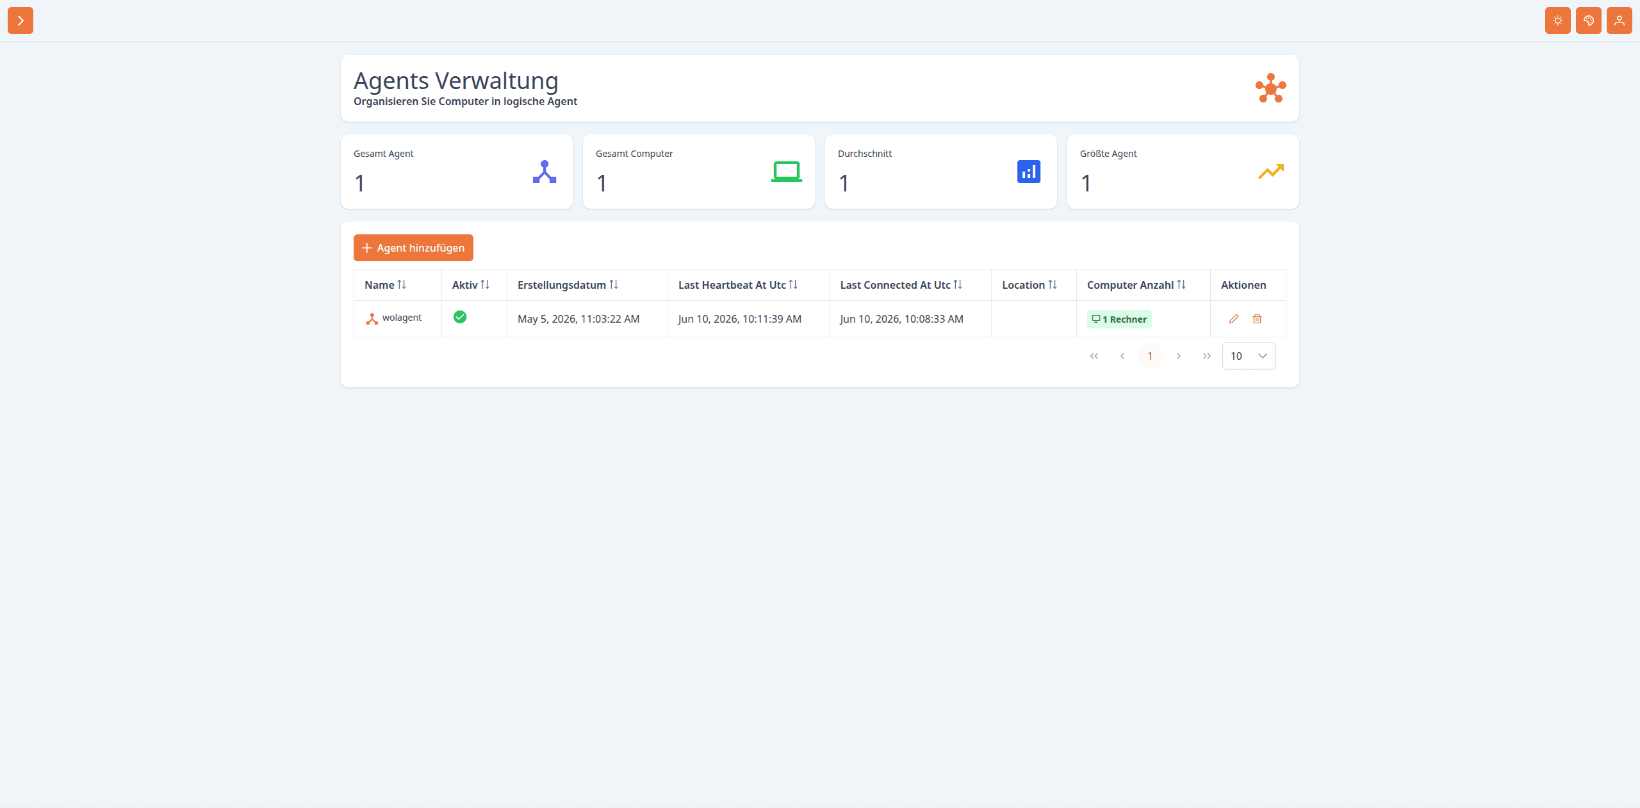Click the Durchschnitt bar chart icon
The width and height of the screenshot is (1640, 808).
tap(1028, 172)
